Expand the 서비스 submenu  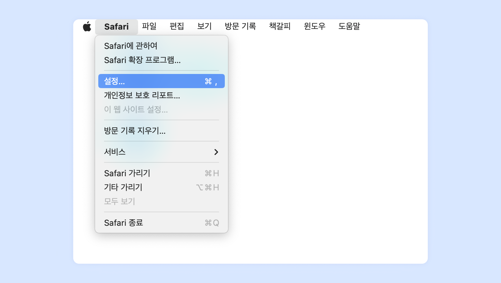162,152
